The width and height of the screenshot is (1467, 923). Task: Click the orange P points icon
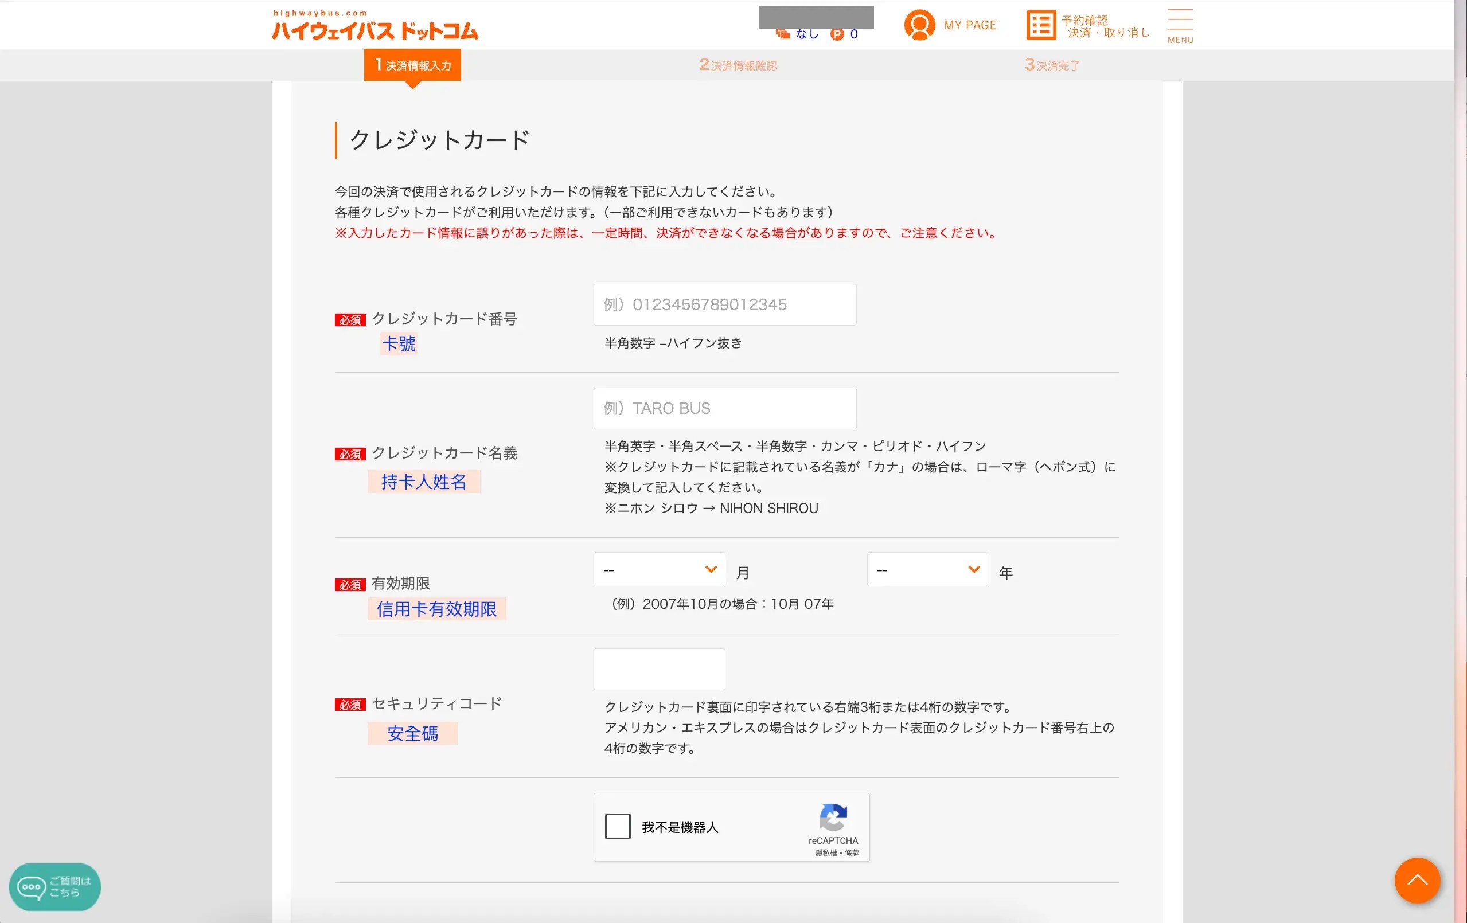click(x=837, y=34)
